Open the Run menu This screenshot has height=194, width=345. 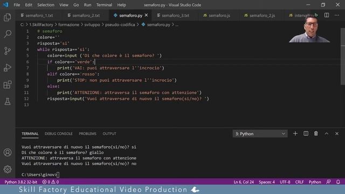click(87, 5)
